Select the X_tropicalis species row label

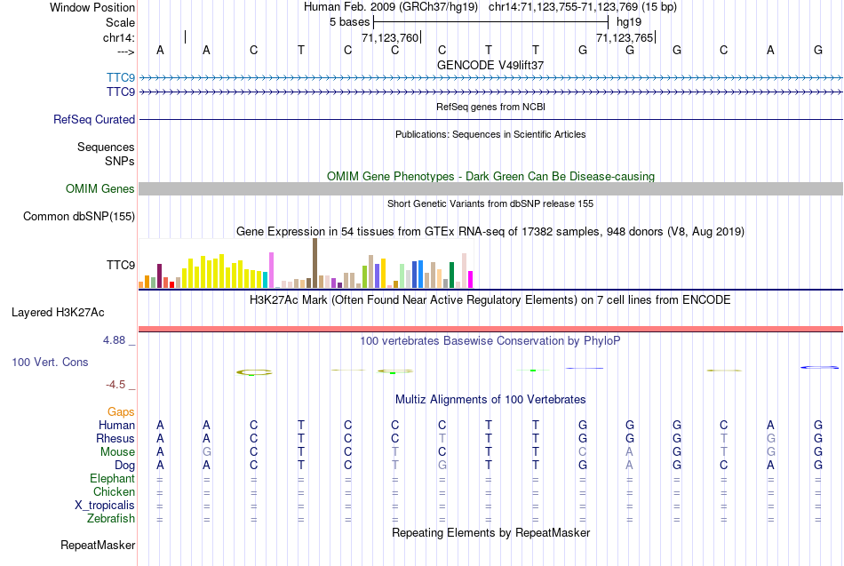click(x=105, y=506)
